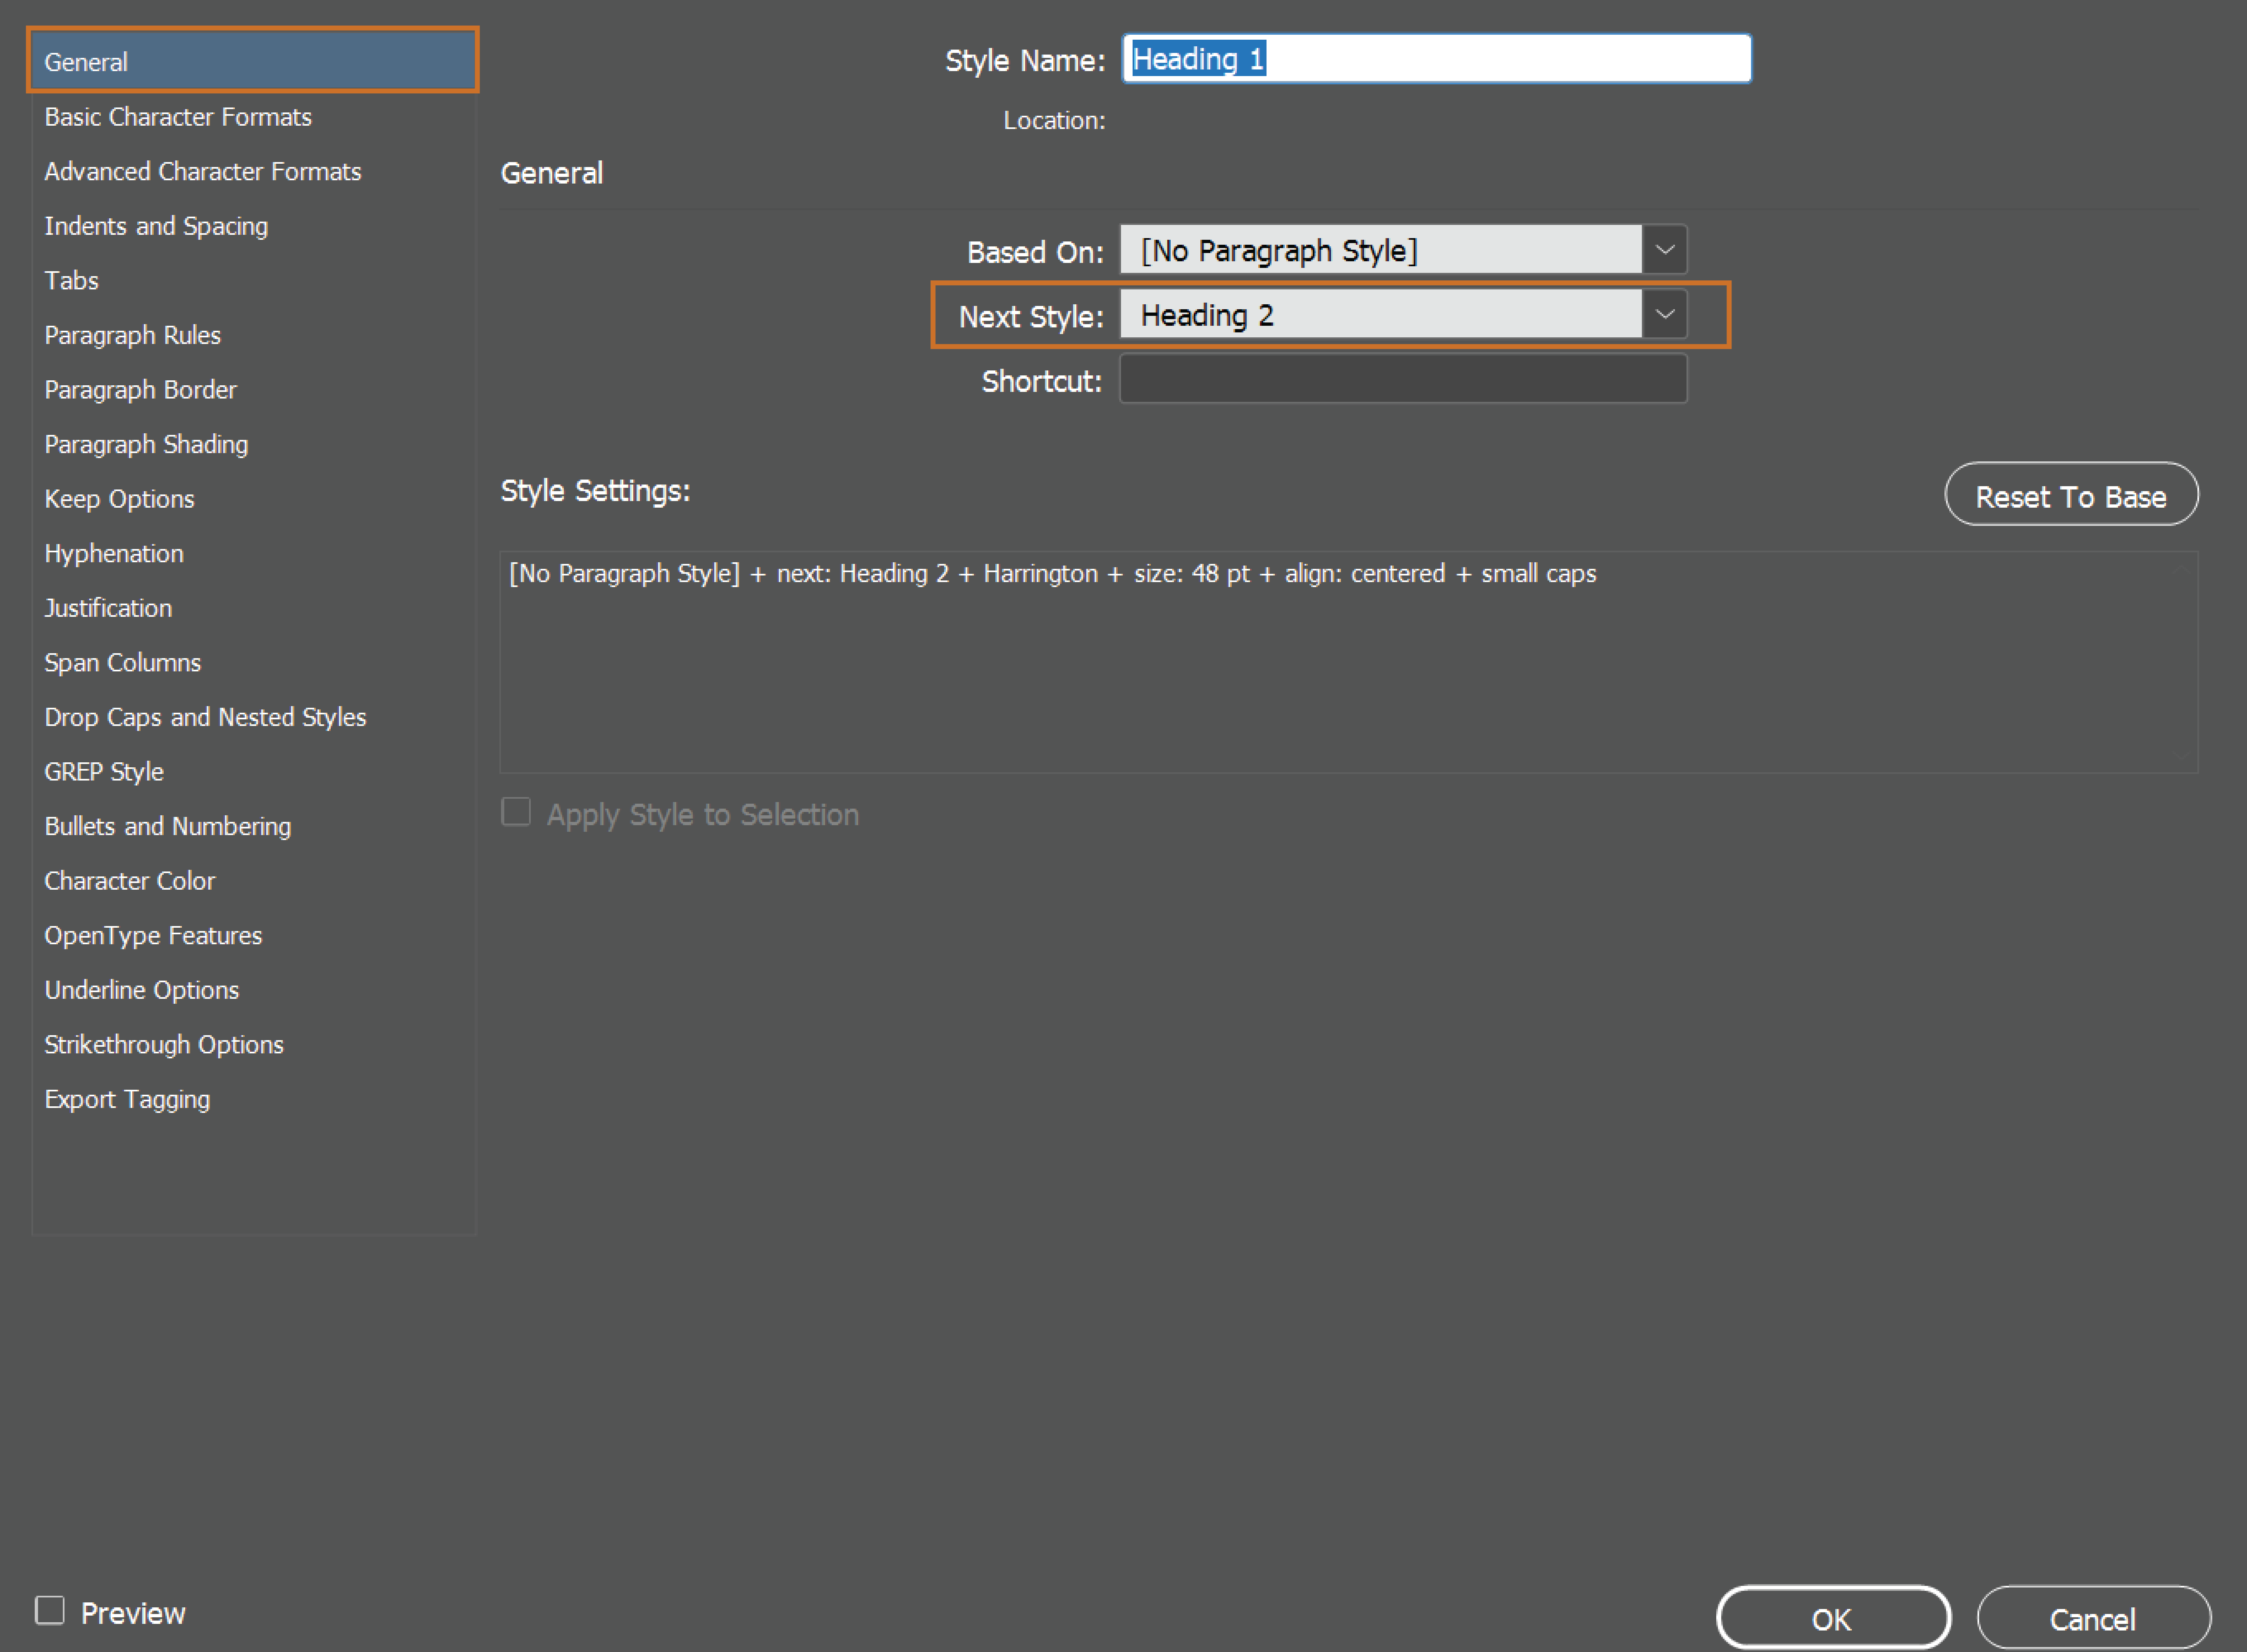This screenshot has height=1652, width=2247.
Task: Select Basic Character Formats category
Action: coord(178,117)
